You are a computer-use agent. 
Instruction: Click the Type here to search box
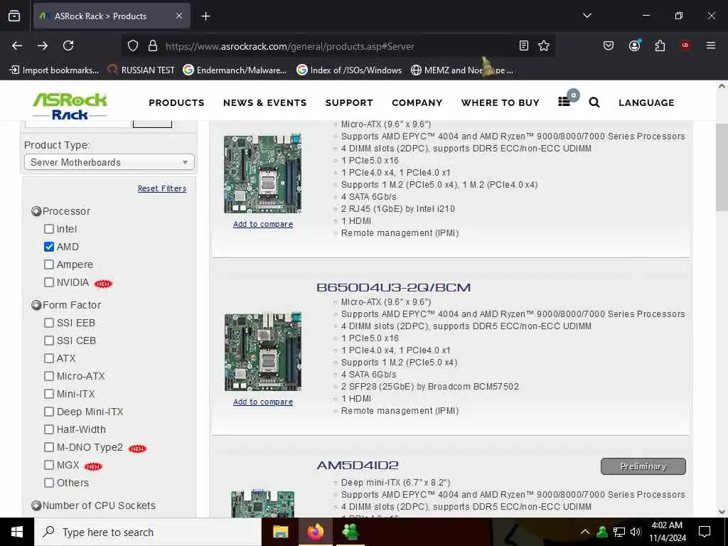[148, 532]
